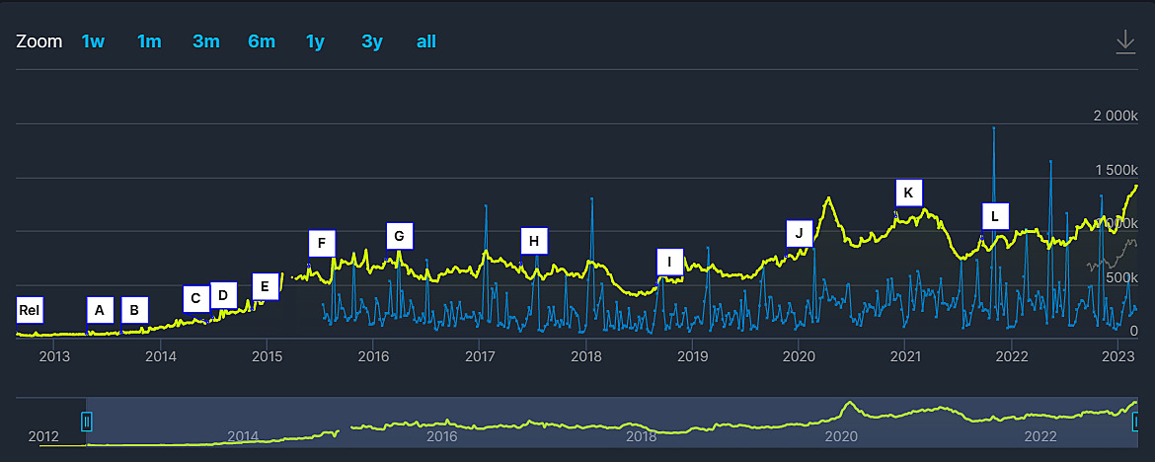Set zoom range to 3y
This screenshot has height=462, width=1155.
pos(372,41)
